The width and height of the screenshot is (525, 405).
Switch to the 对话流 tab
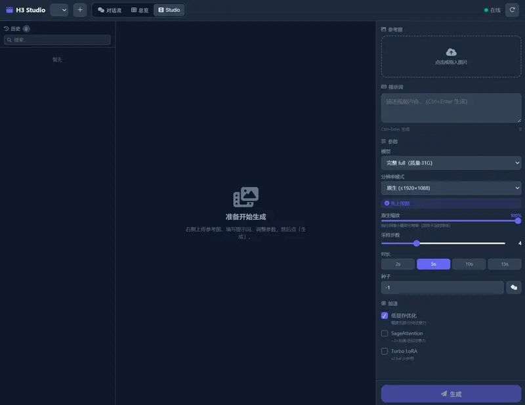[110, 10]
